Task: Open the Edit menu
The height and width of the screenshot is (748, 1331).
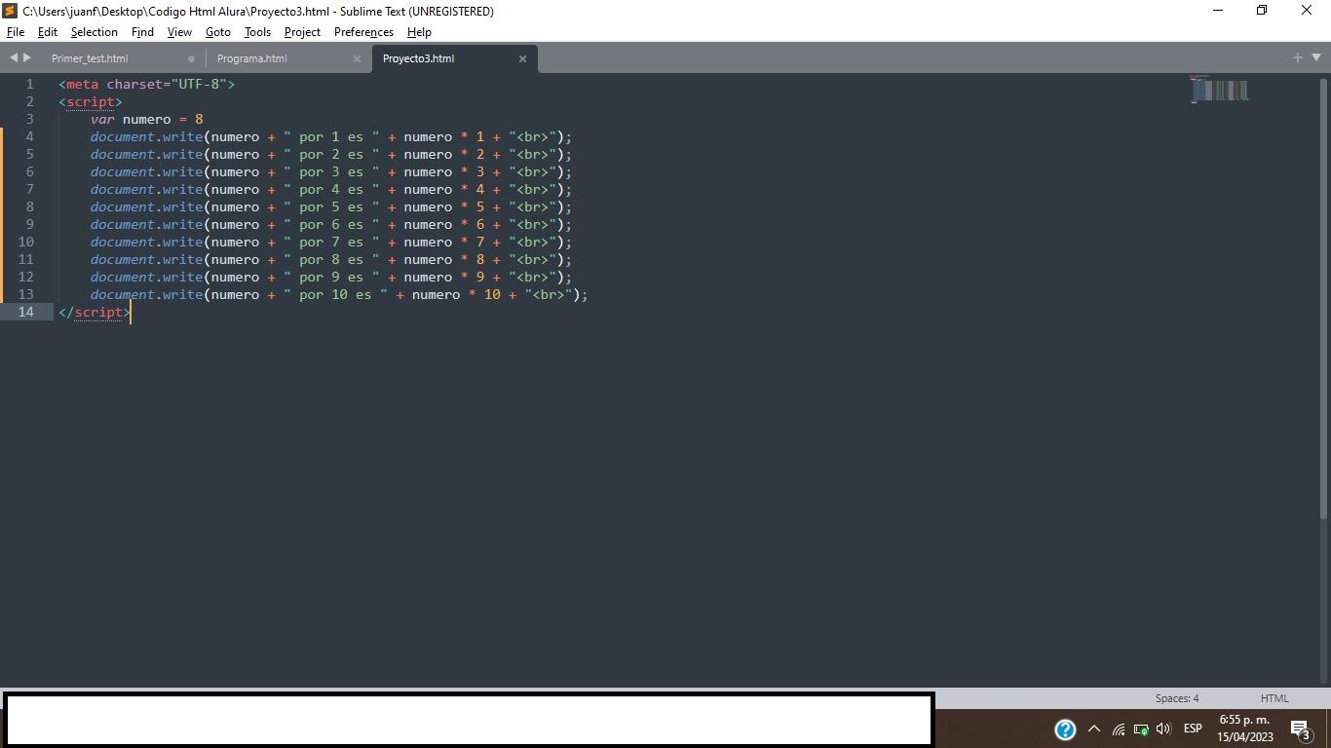Action: click(x=47, y=32)
